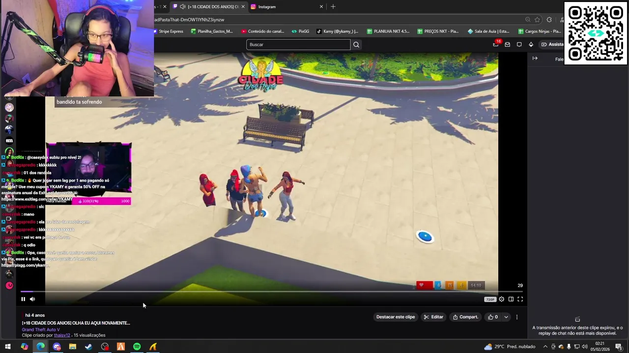
Task: Open the Planilha_Gastos_M bookmark
Action: pyautogui.click(x=211, y=31)
